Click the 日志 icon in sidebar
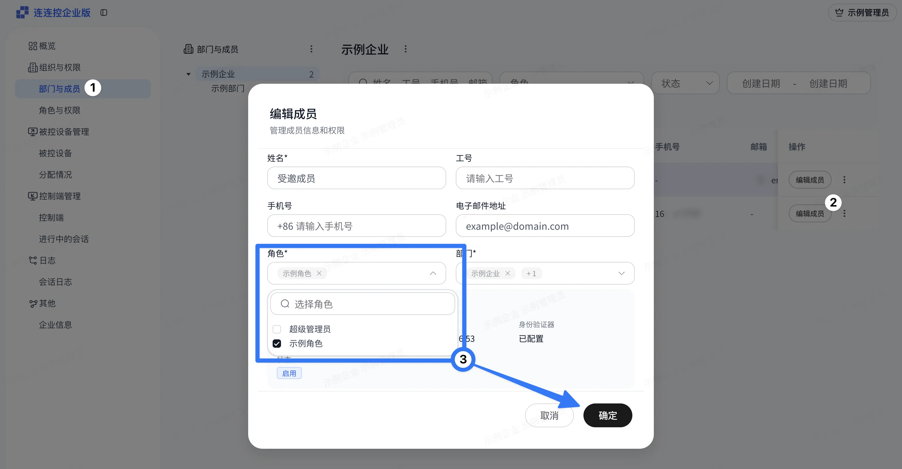 click(33, 260)
